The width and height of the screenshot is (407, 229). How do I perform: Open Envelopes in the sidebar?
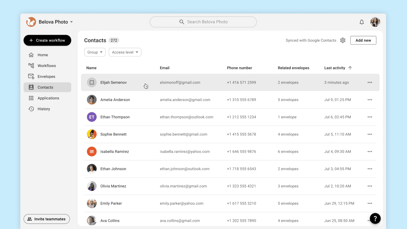pos(47,76)
